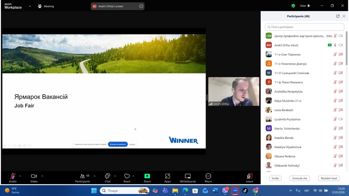Toggle the muted Audio microphone
The image size is (349, 196).
(x=13, y=176)
